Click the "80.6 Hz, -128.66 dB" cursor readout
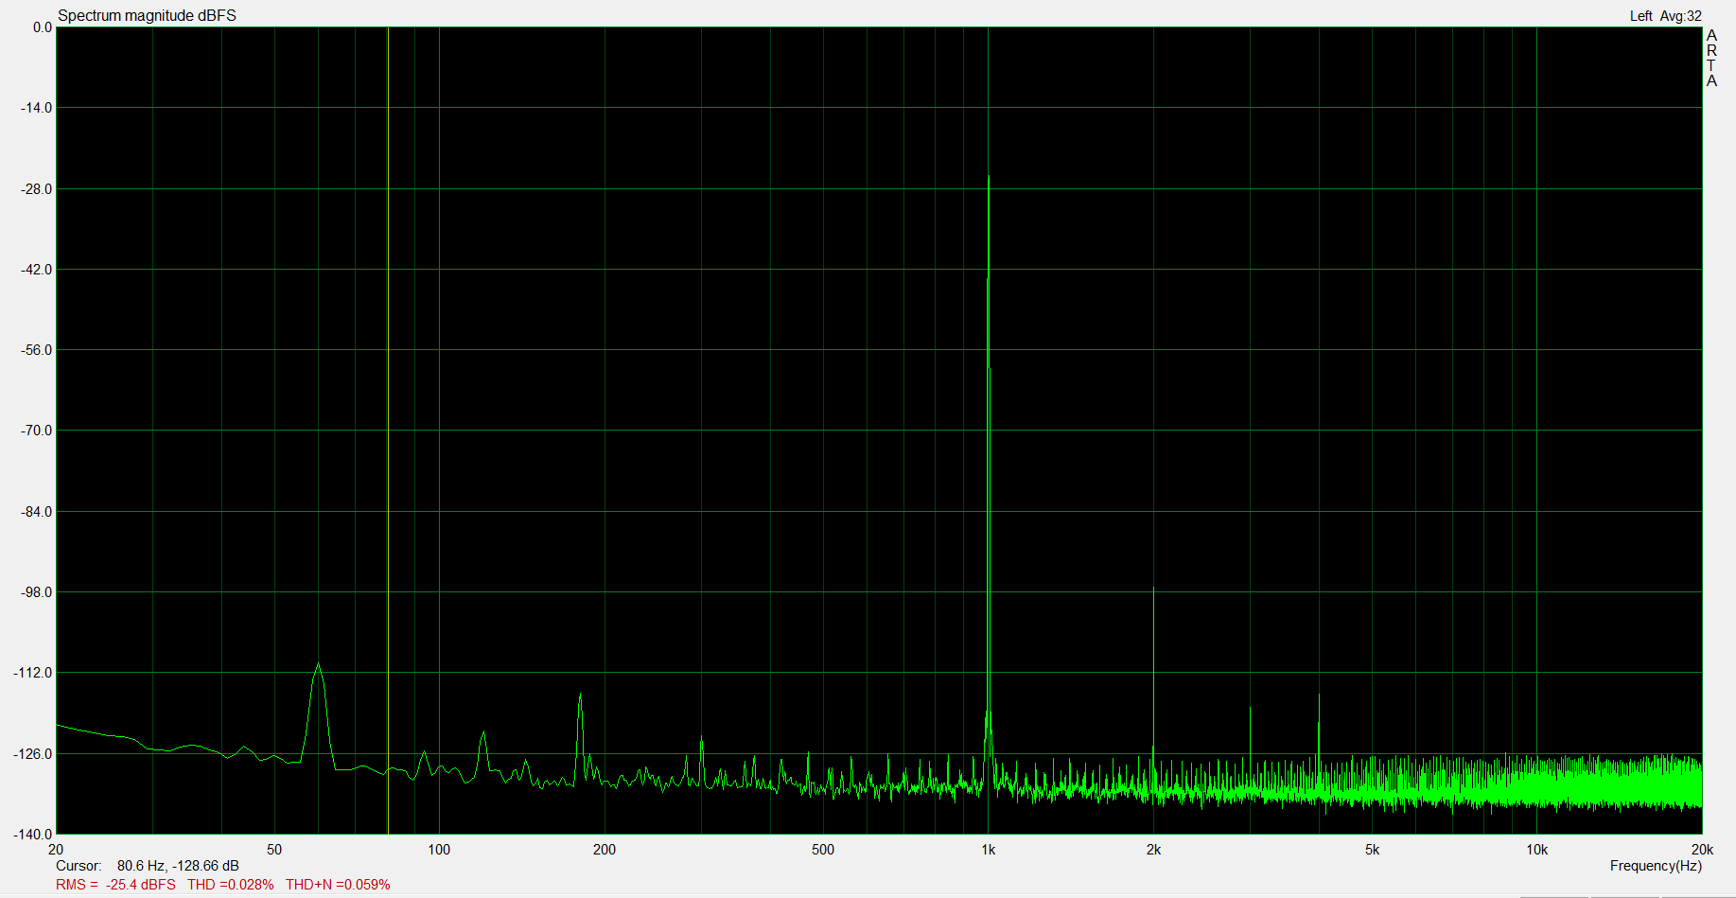This screenshot has width=1736, height=898. pyautogui.click(x=178, y=866)
